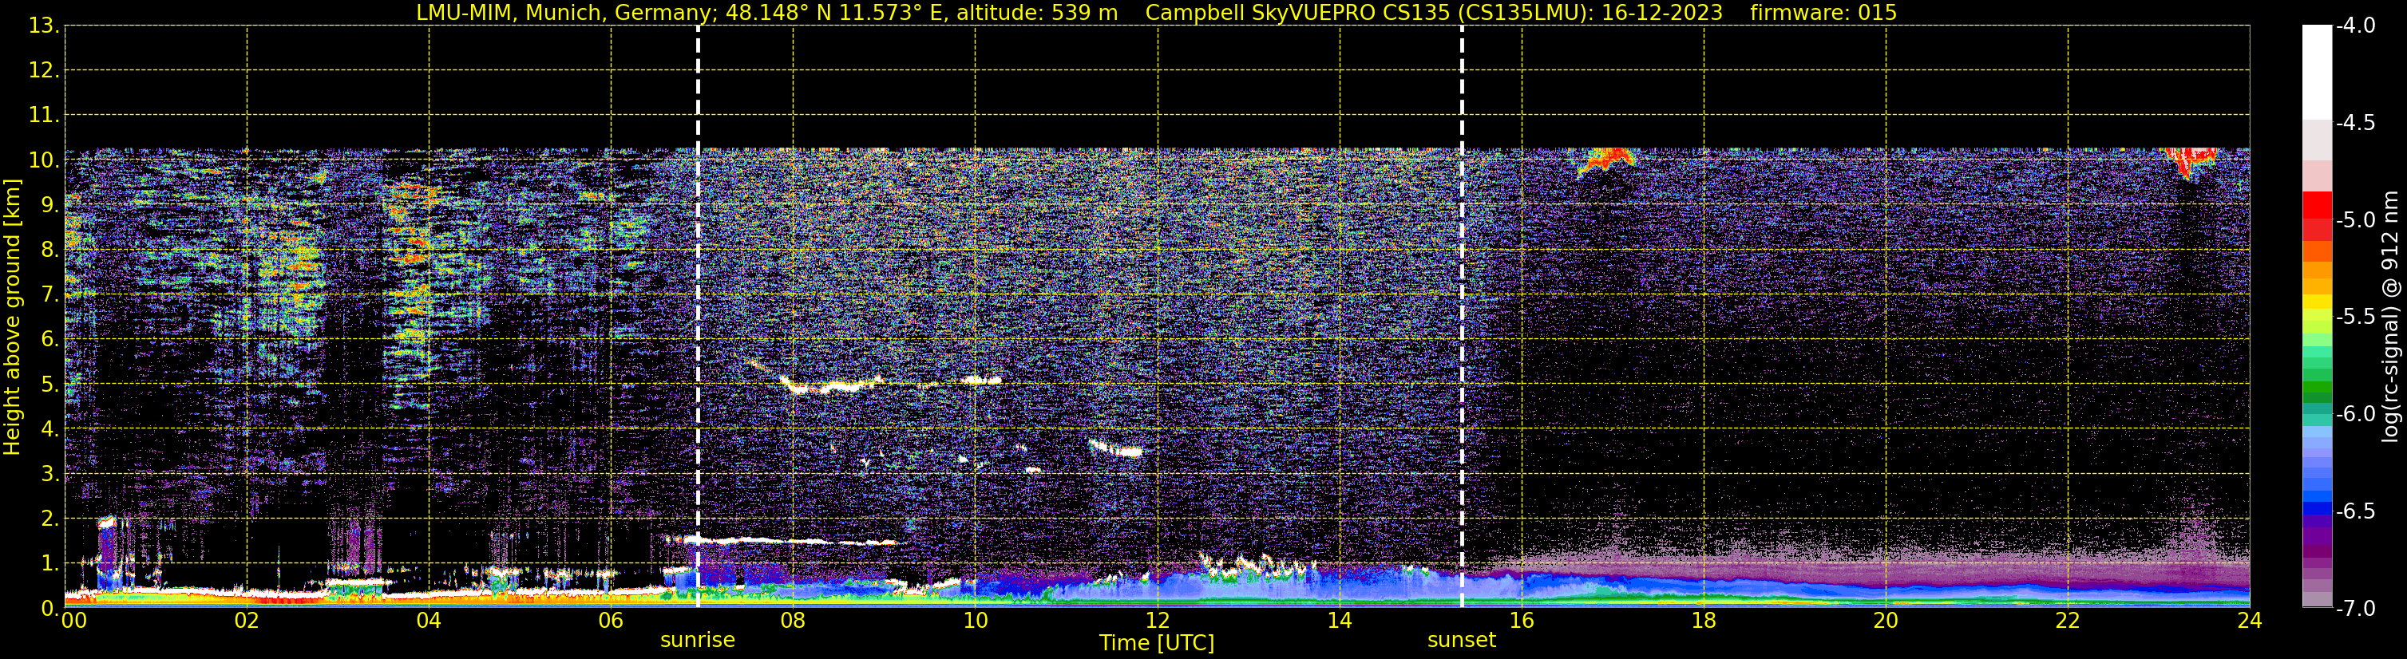Click the red region of the colorbar
Viewport: 2407px width, 659px height.
tap(2318, 215)
